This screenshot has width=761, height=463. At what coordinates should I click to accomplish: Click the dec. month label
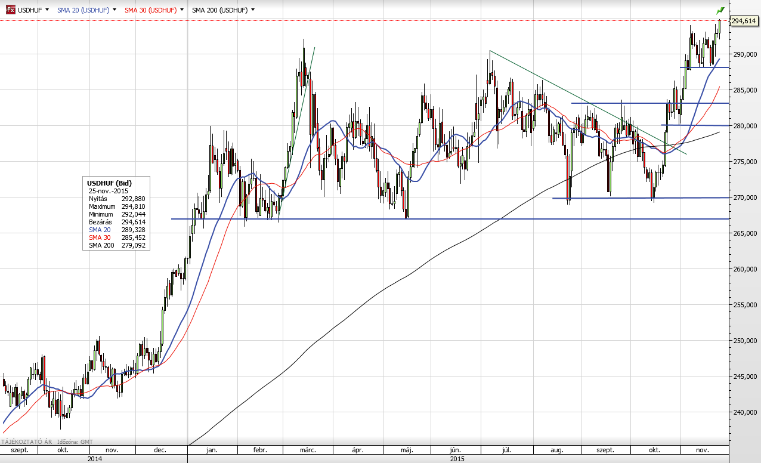pyautogui.click(x=160, y=450)
